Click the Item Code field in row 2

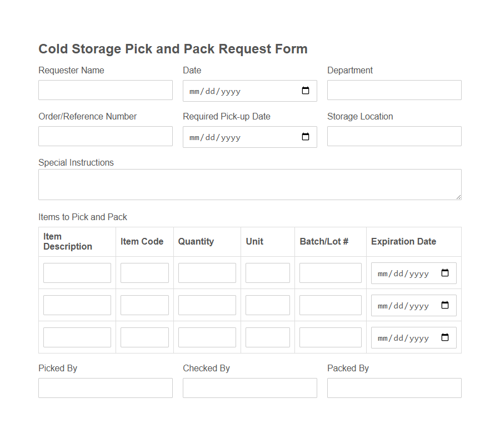144,305
